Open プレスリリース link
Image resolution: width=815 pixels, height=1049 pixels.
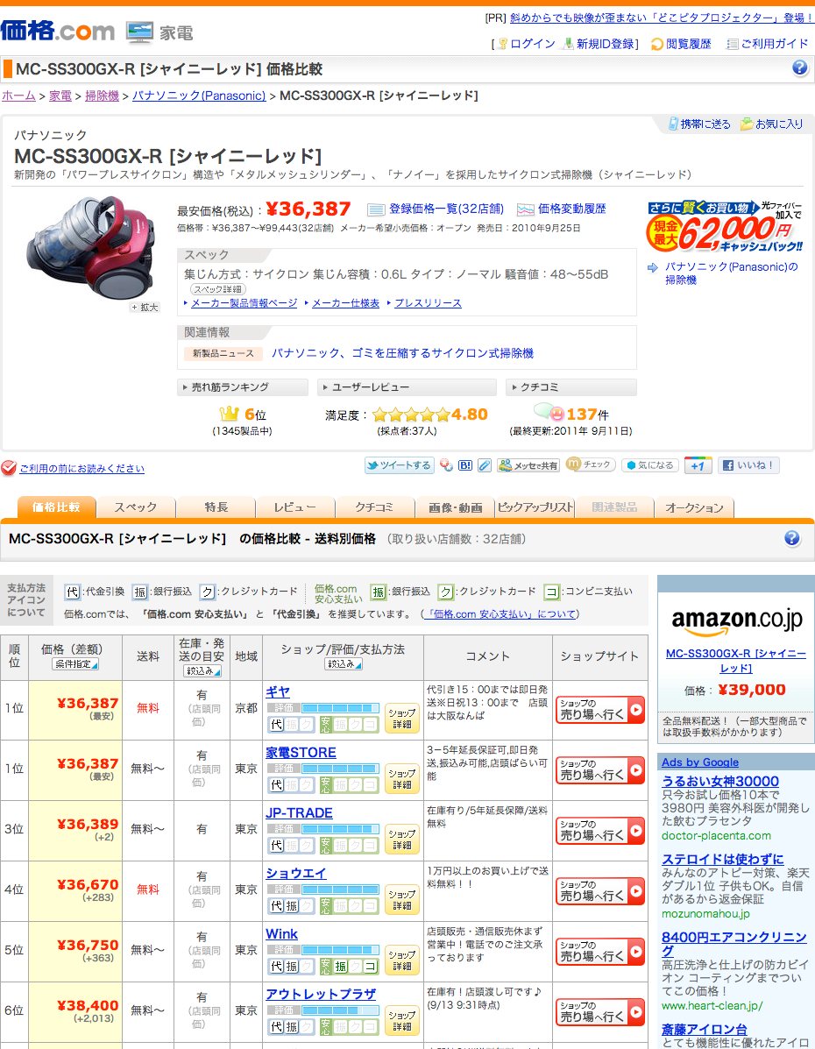[428, 303]
